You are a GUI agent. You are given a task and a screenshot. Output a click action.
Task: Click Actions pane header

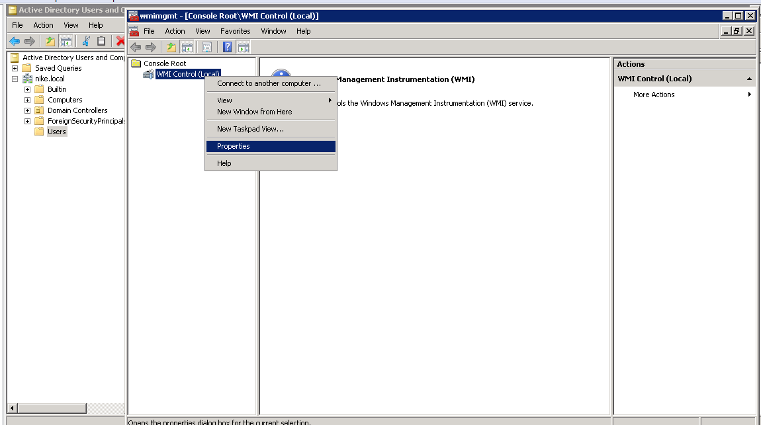click(685, 64)
